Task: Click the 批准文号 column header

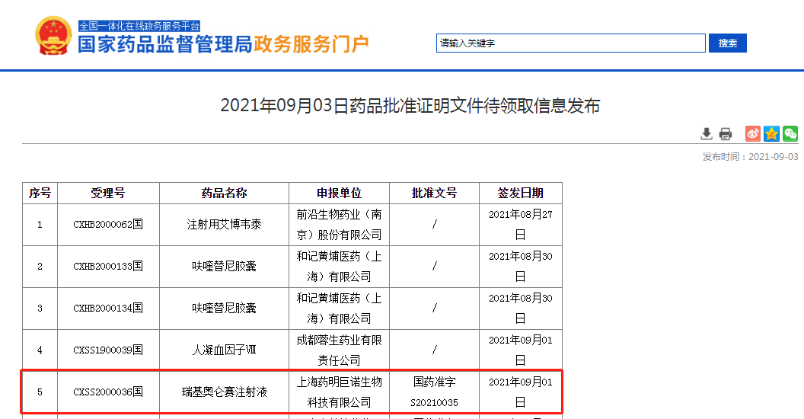Action: (x=434, y=194)
